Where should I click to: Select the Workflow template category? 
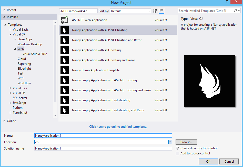(24, 83)
